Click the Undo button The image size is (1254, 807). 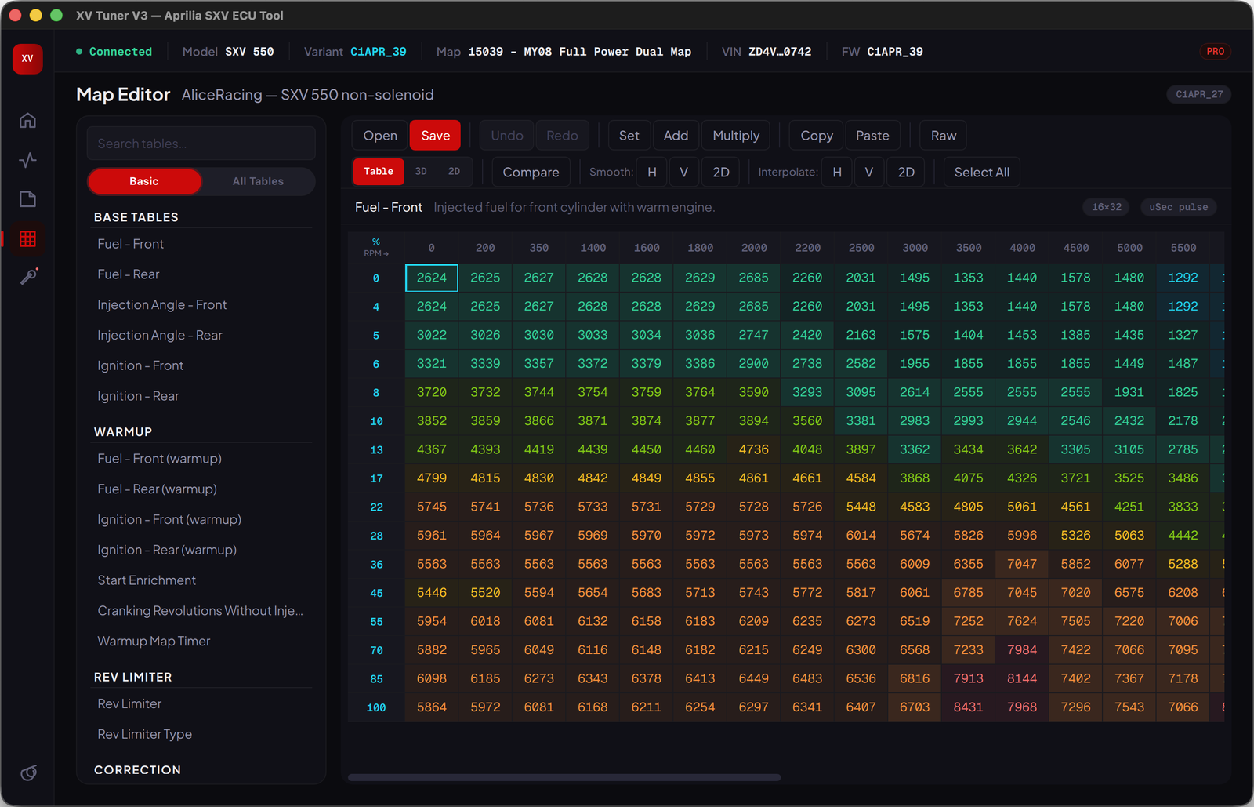pos(507,136)
